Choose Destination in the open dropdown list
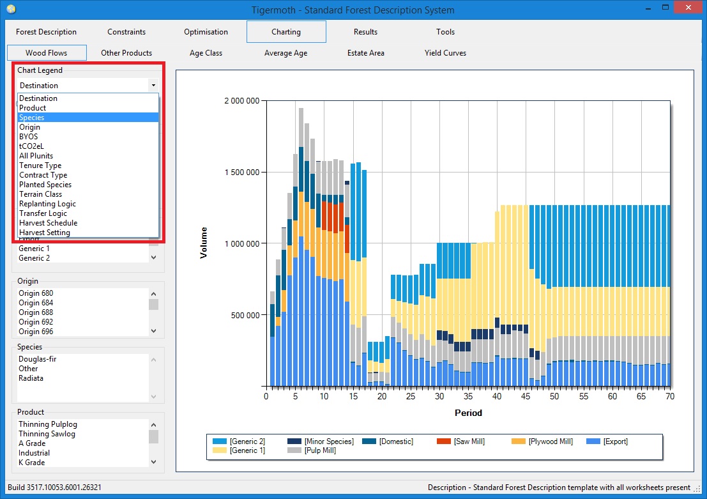Viewport: 707px width, 499px height. [88, 98]
